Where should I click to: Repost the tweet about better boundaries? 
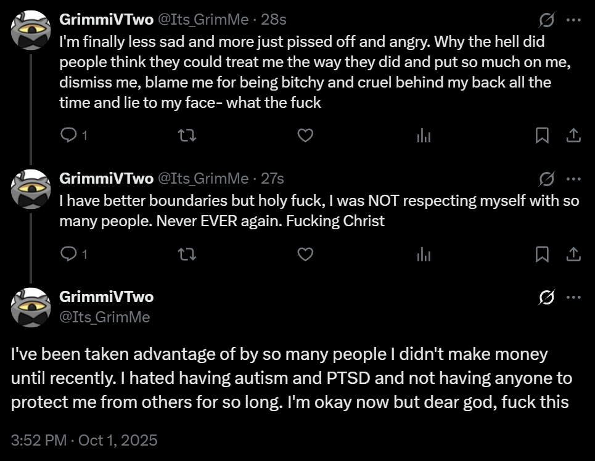pos(187,253)
